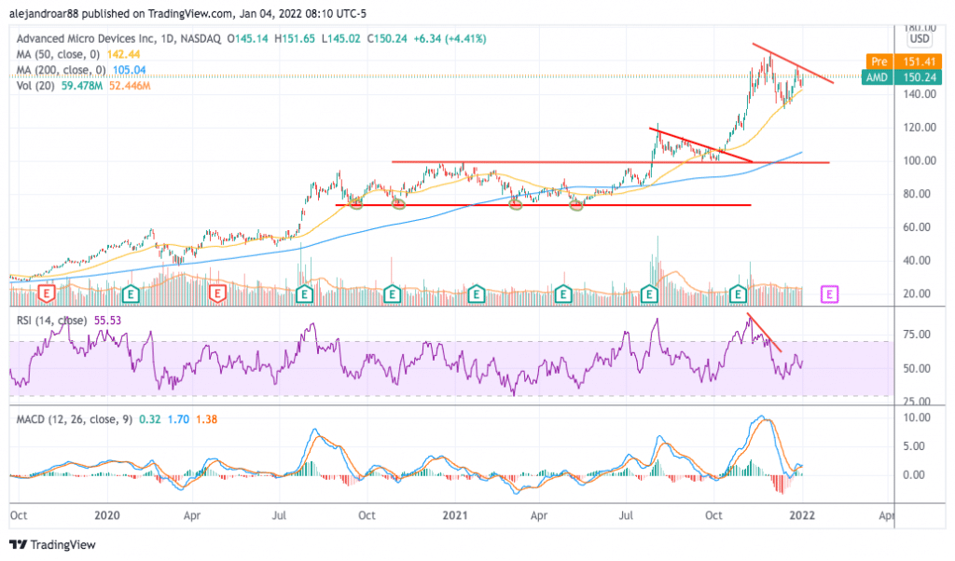Click the change value +6.34 (+4.41%)
The image size is (955, 561).
click(x=450, y=39)
